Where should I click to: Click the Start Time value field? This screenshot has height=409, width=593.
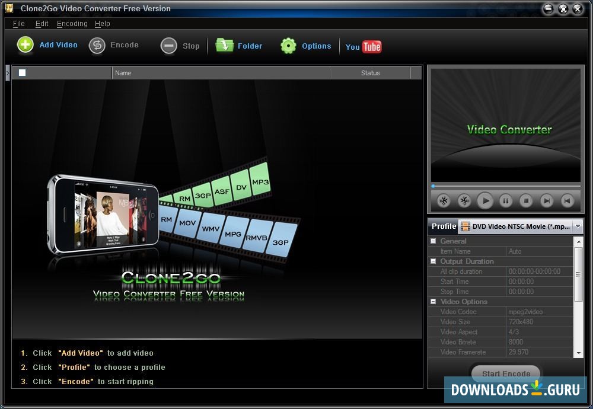tap(540, 282)
